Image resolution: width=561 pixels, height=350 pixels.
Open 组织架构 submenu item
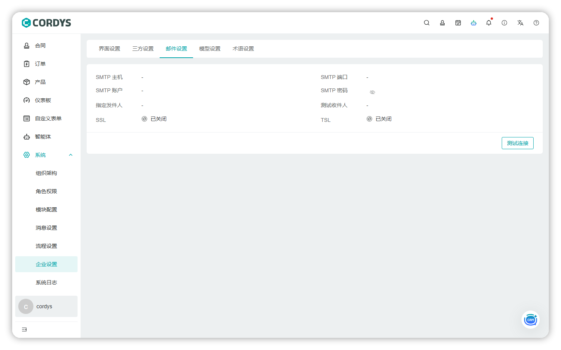(x=46, y=173)
